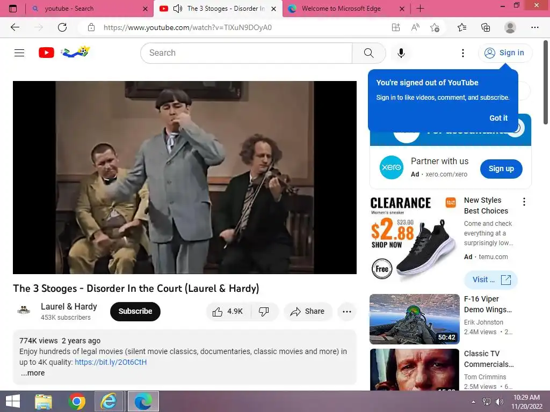Open the YouTube hamburger guide menu
Screen dimensions: 550x412
[x=19, y=53]
